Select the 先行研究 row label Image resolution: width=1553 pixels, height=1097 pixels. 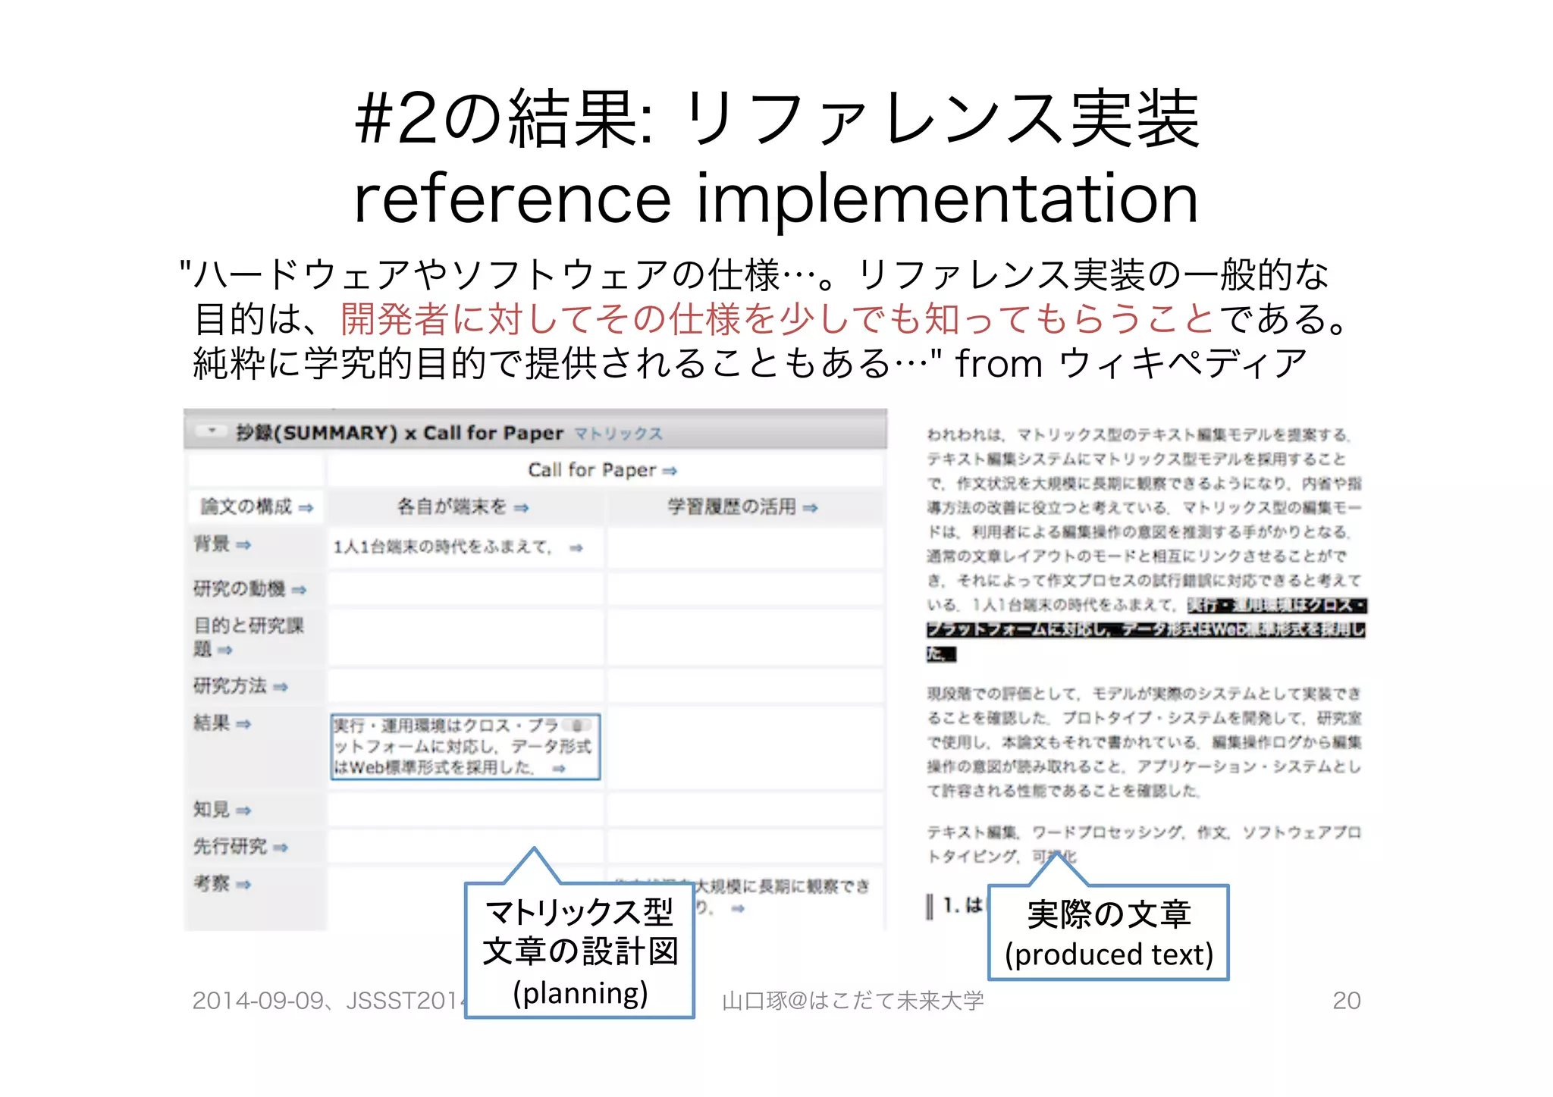pyautogui.click(x=230, y=847)
